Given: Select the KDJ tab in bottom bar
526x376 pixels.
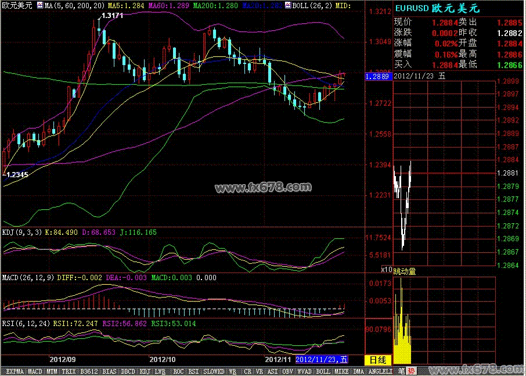Looking at the screenshot, I should coord(144,371).
